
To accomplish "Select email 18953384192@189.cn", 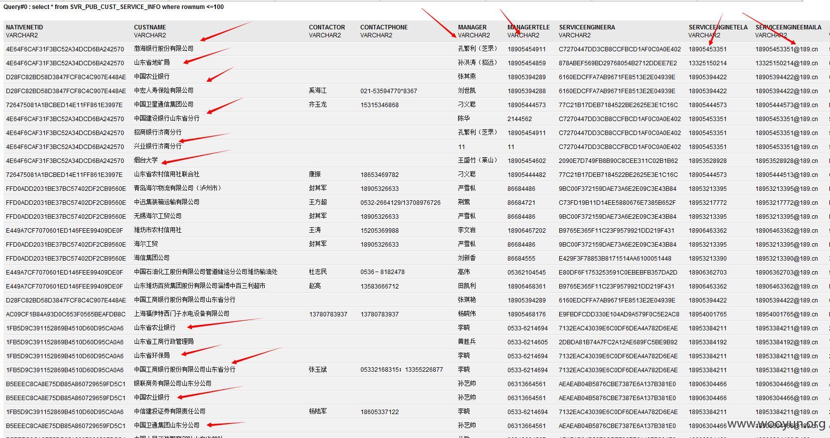I will click(787, 342).
